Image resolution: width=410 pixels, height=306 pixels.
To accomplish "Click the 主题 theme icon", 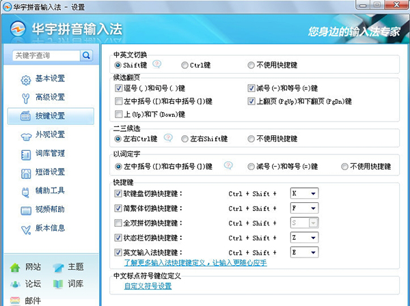I will (x=59, y=267).
